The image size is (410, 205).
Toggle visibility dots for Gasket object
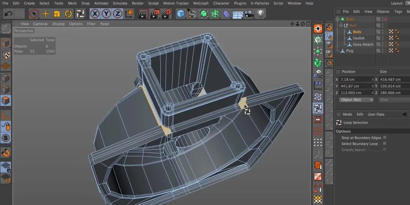(383, 38)
